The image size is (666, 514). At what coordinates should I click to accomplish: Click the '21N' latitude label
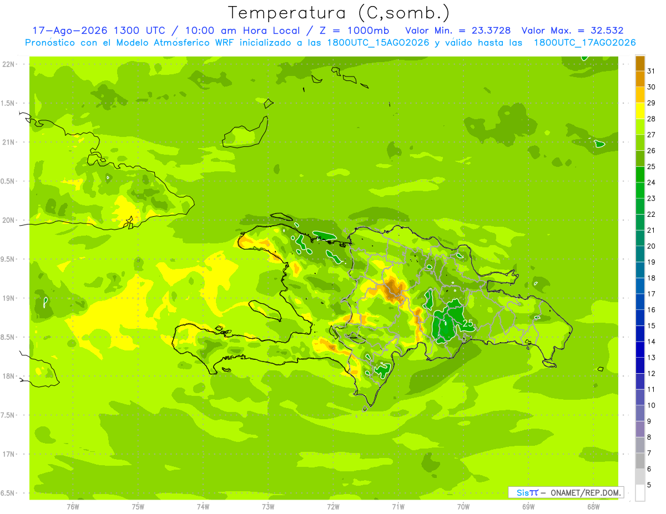click(9, 142)
